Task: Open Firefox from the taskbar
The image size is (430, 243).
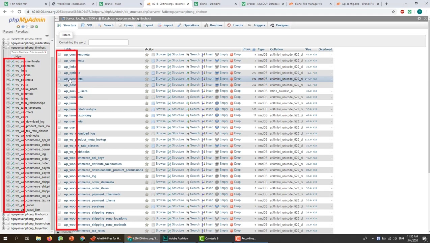Action: coord(49,239)
